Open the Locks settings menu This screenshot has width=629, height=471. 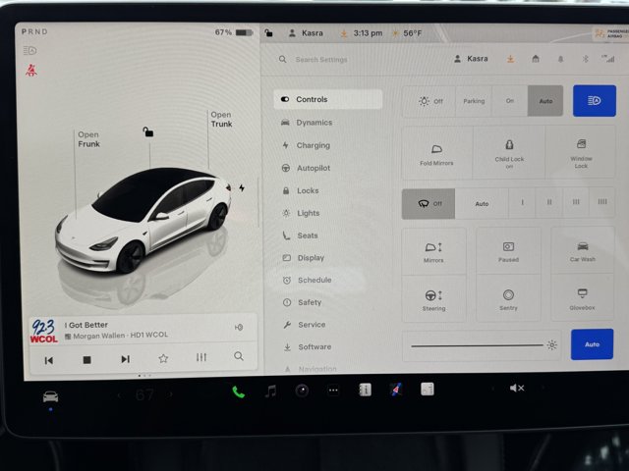(301, 190)
